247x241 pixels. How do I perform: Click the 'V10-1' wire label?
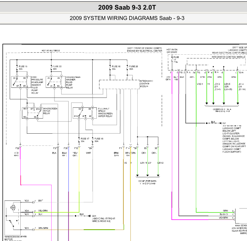(x=200, y=84)
